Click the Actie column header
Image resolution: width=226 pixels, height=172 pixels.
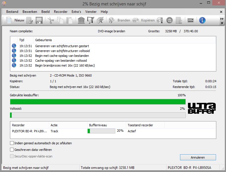pos(68,125)
